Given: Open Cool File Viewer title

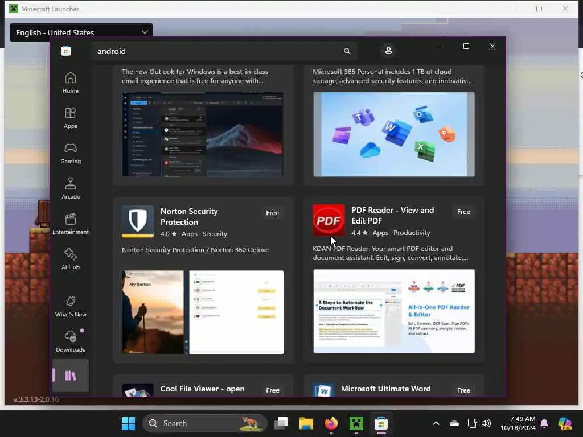Looking at the screenshot, I should (x=202, y=389).
